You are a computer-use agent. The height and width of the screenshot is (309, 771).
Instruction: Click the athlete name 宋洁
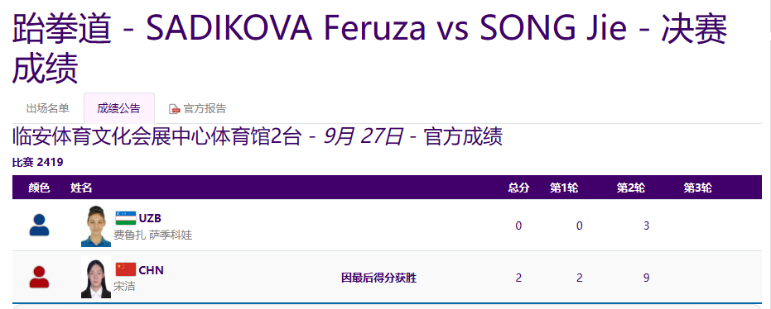[x=124, y=286]
